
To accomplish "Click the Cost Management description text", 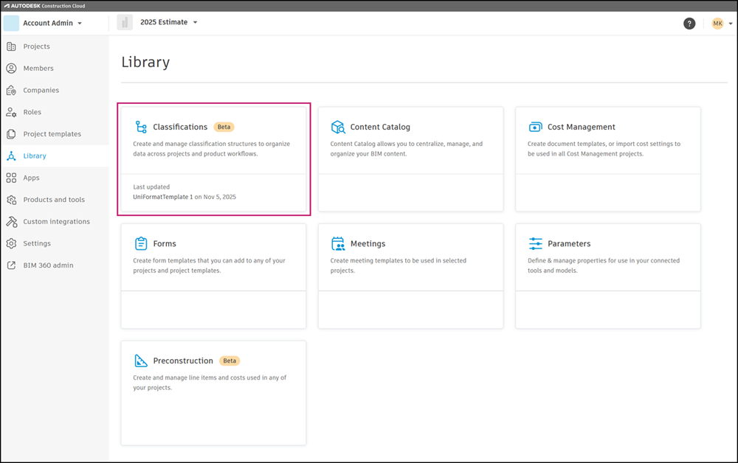I will tap(604, 148).
